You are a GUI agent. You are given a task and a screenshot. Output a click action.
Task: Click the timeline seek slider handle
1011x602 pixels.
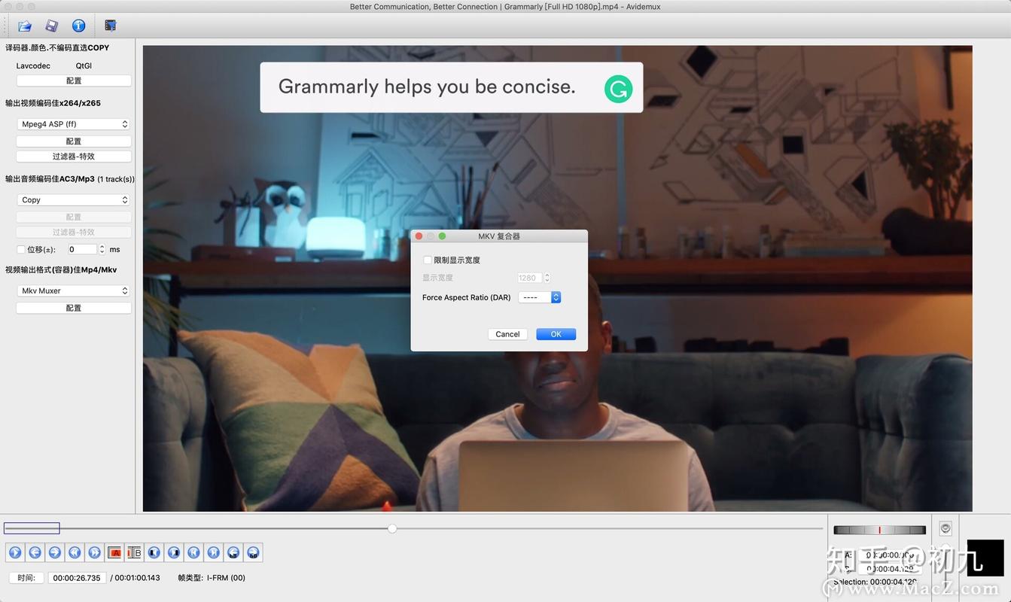(392, 529)
